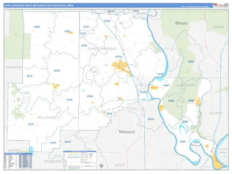Click the 'PERRY' county label
The image size is (232, 174).
pyautogui.click(x=142, y=14)
